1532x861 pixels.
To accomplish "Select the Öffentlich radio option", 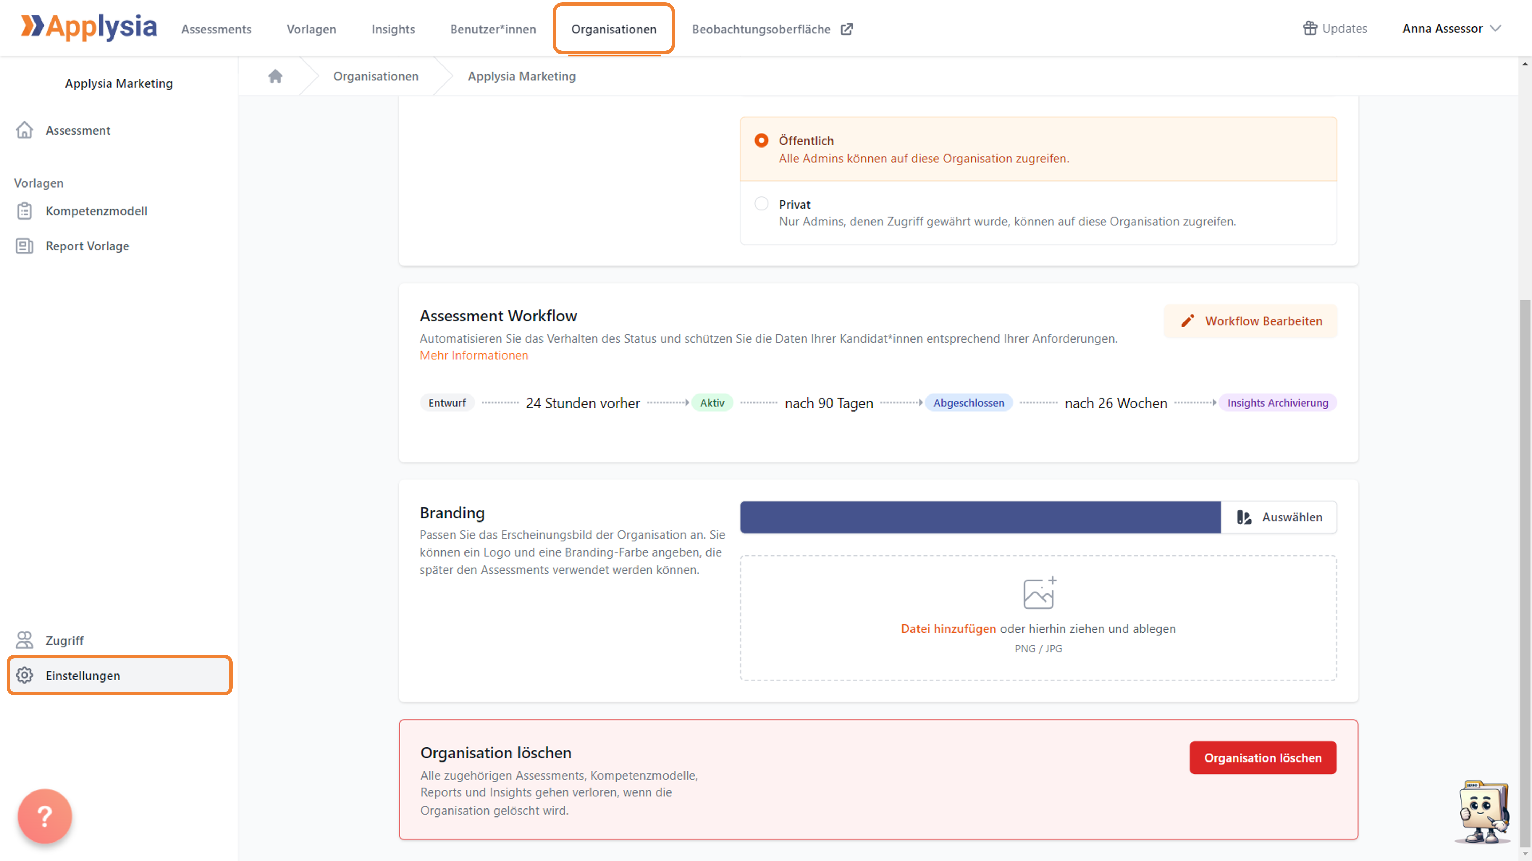I will [761, 140].
